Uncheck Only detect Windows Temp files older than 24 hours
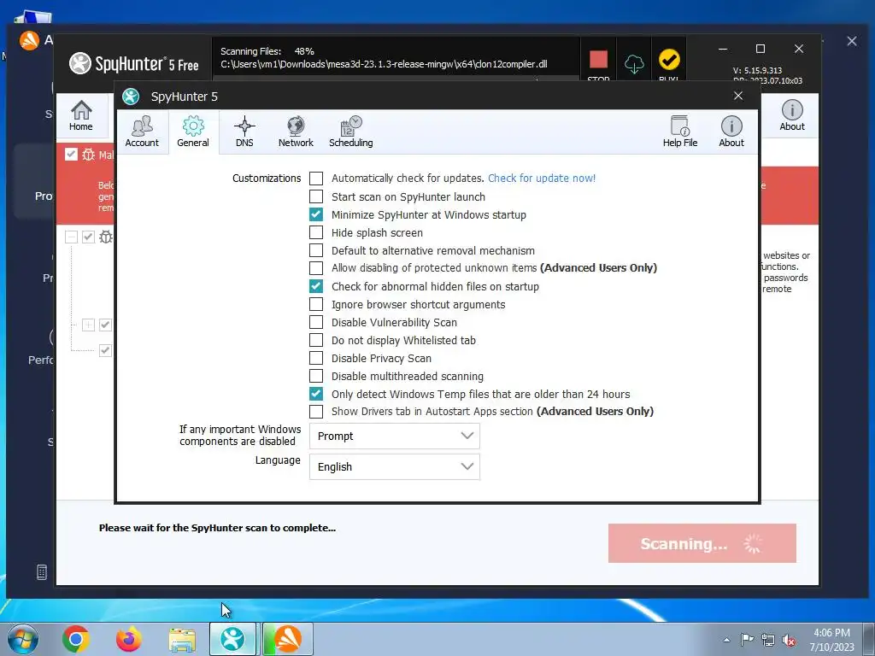Viewport: 875px width, 656px height. [316, 394]
